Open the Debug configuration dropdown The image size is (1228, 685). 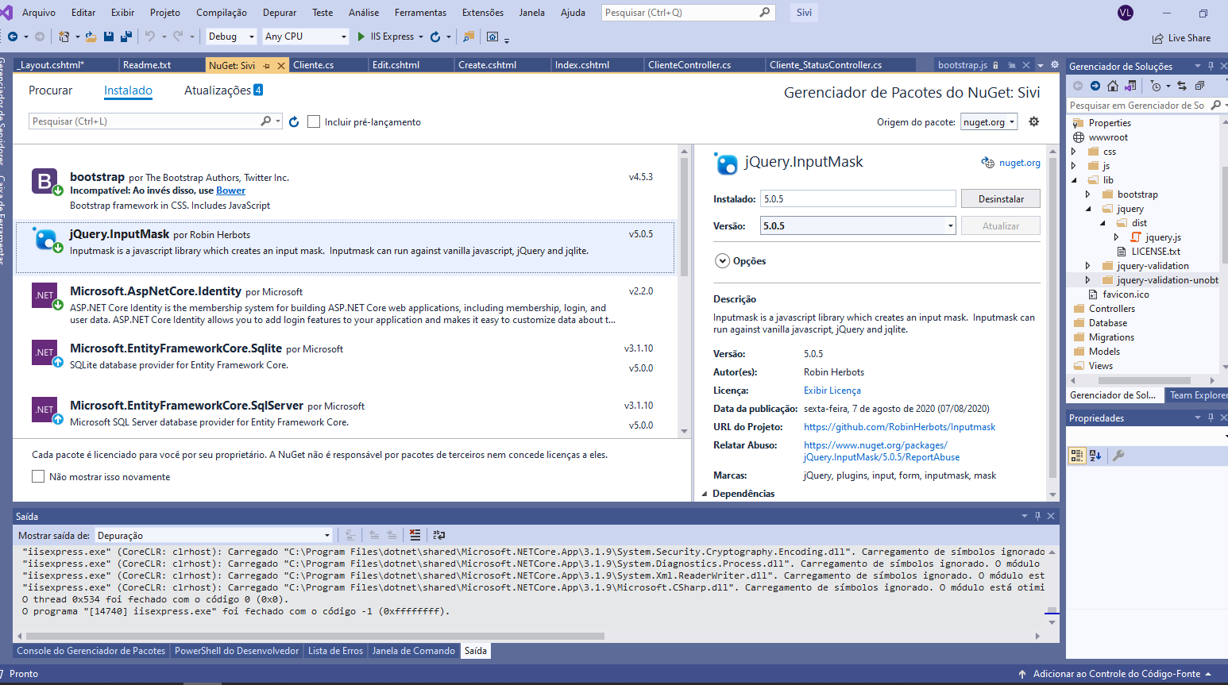231,37
